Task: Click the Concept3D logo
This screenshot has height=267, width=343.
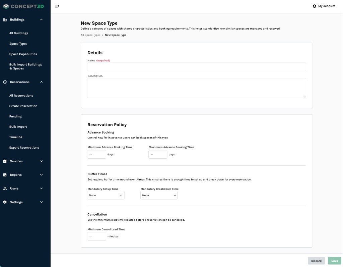Action: click(x=23, y=6)
